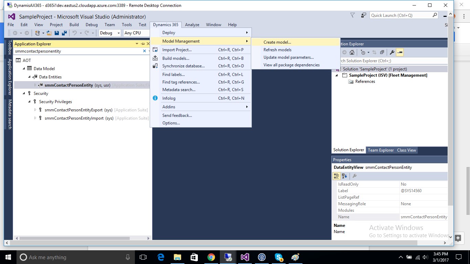
Task: Open the Addins submenu
Action: pos(201,107)
